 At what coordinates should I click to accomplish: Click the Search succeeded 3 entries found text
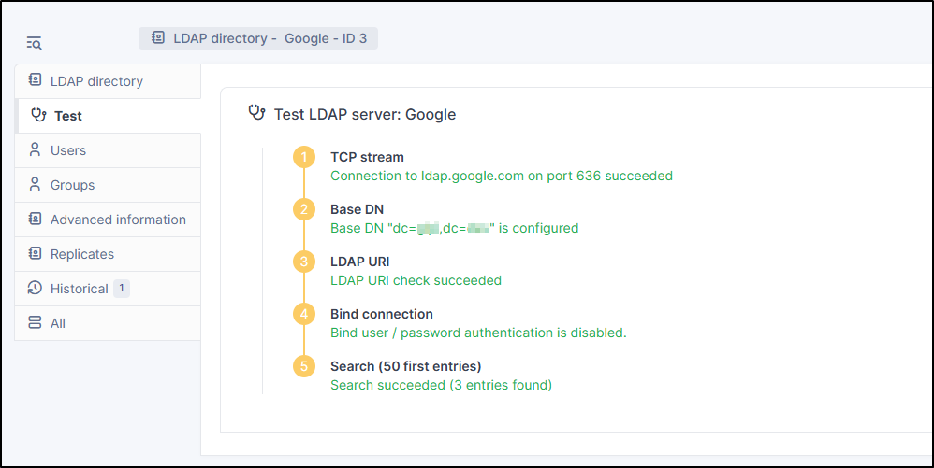pyautogui.click(x=441, y=385)
